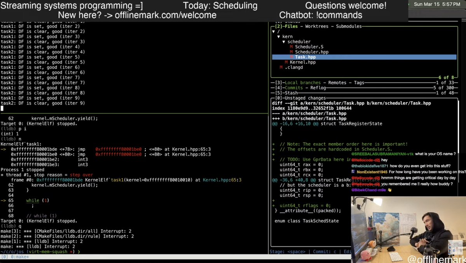
Task: Click the 'Sun Mar 15 5:57 PM' menu bar clock
Action: (x=437, y=4)
